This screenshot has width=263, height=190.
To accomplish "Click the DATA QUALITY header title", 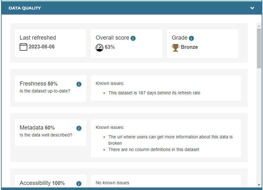I will click(25, 8).
